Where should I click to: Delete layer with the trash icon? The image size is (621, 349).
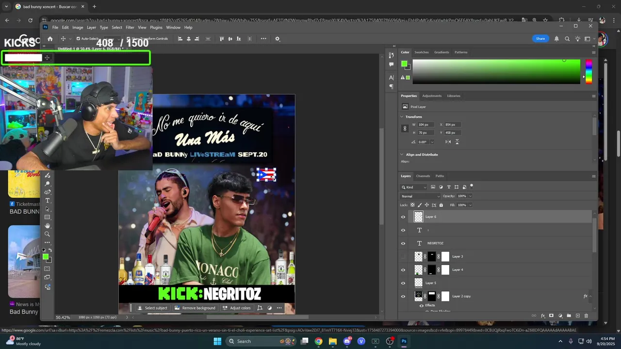586,316
